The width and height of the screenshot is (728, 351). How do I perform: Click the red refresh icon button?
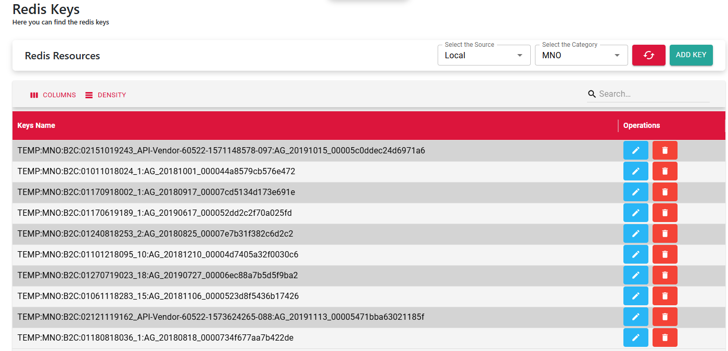point(648,55)
